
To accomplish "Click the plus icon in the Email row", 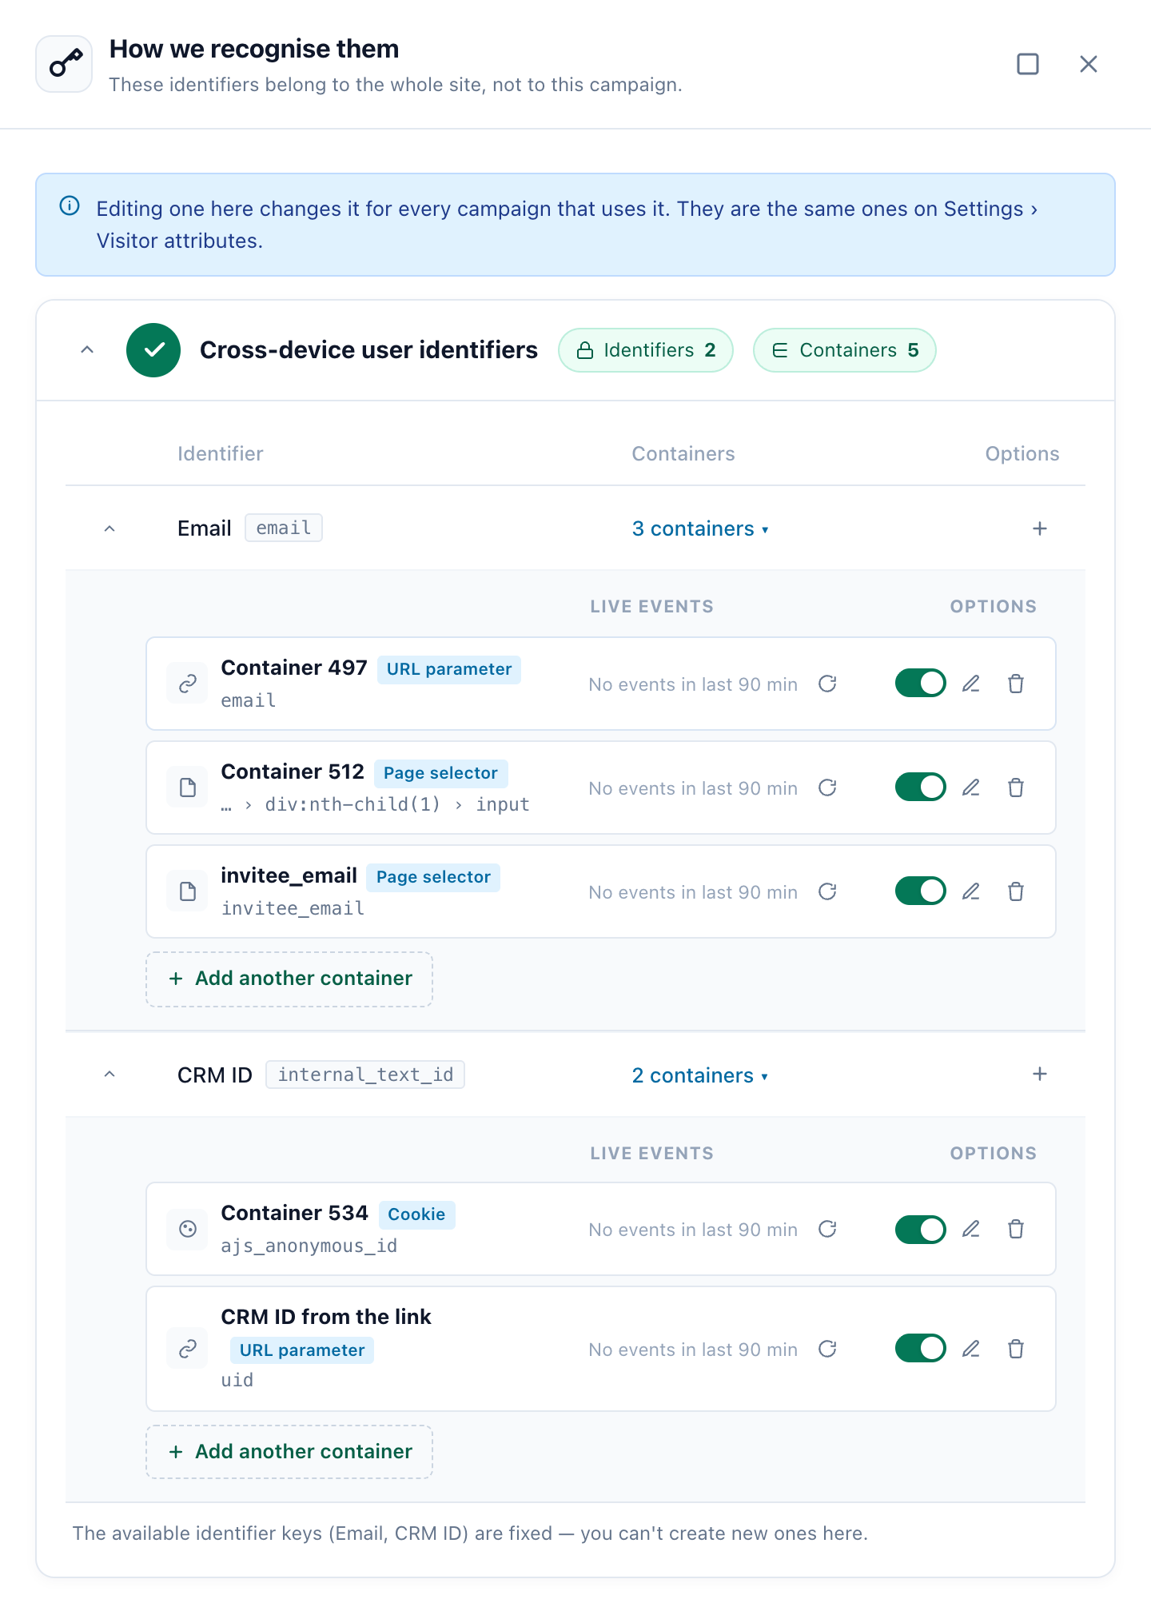I will point(1040,528).
